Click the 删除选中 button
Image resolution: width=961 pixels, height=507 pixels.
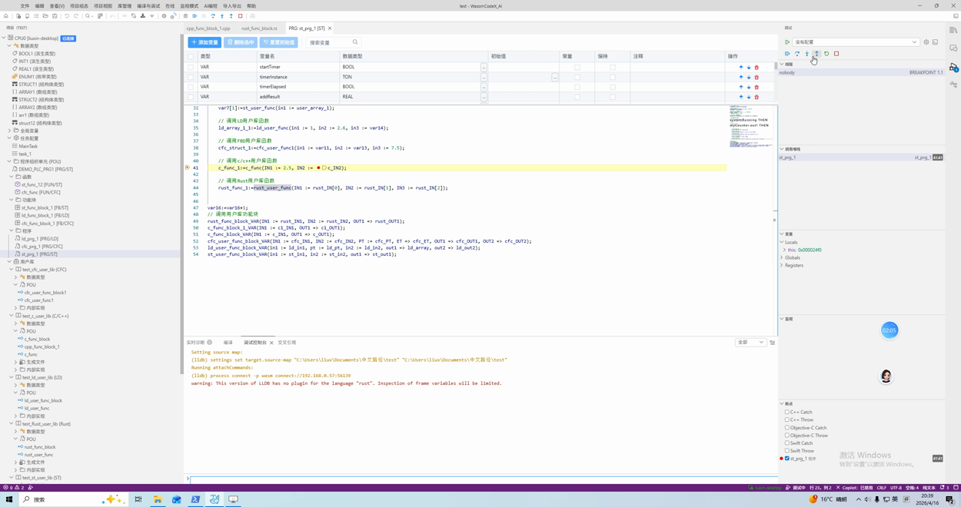click(x=241, y=42)
